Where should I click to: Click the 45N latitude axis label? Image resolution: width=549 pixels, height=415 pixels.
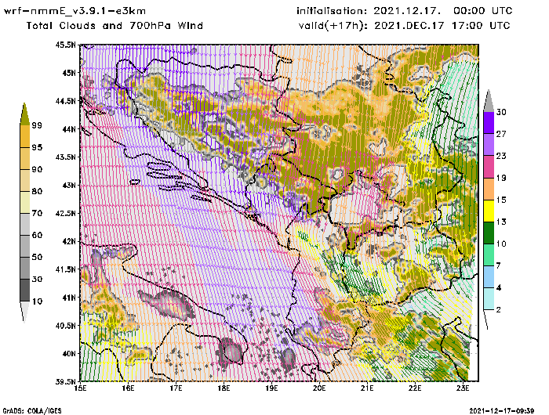click(69, 73)
